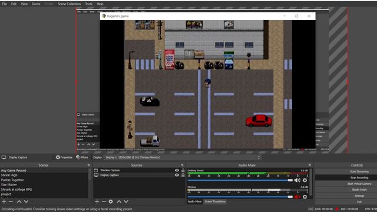Lock the Display Capture source
377x212 pixels.
tap(183, 175)
